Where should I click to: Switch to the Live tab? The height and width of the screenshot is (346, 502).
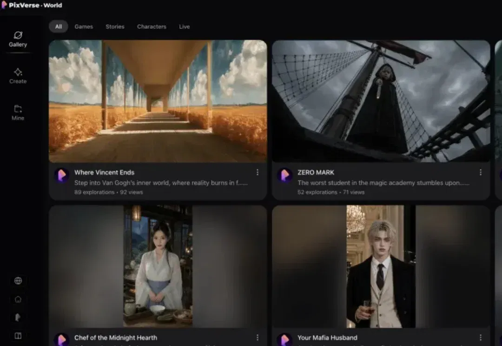[x=185, y=27]
